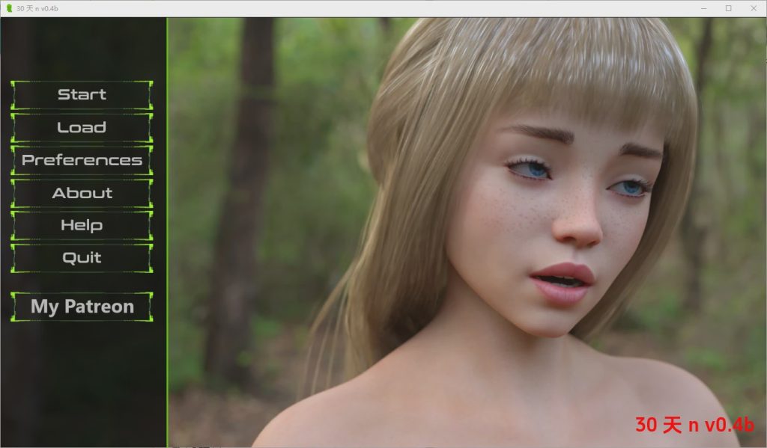Open the Preferences menu
767x448 pixels.
[82, 160]
